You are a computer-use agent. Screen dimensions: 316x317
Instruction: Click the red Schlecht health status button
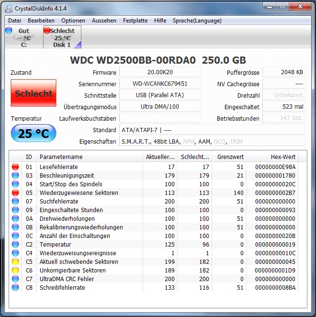[34, 93]
